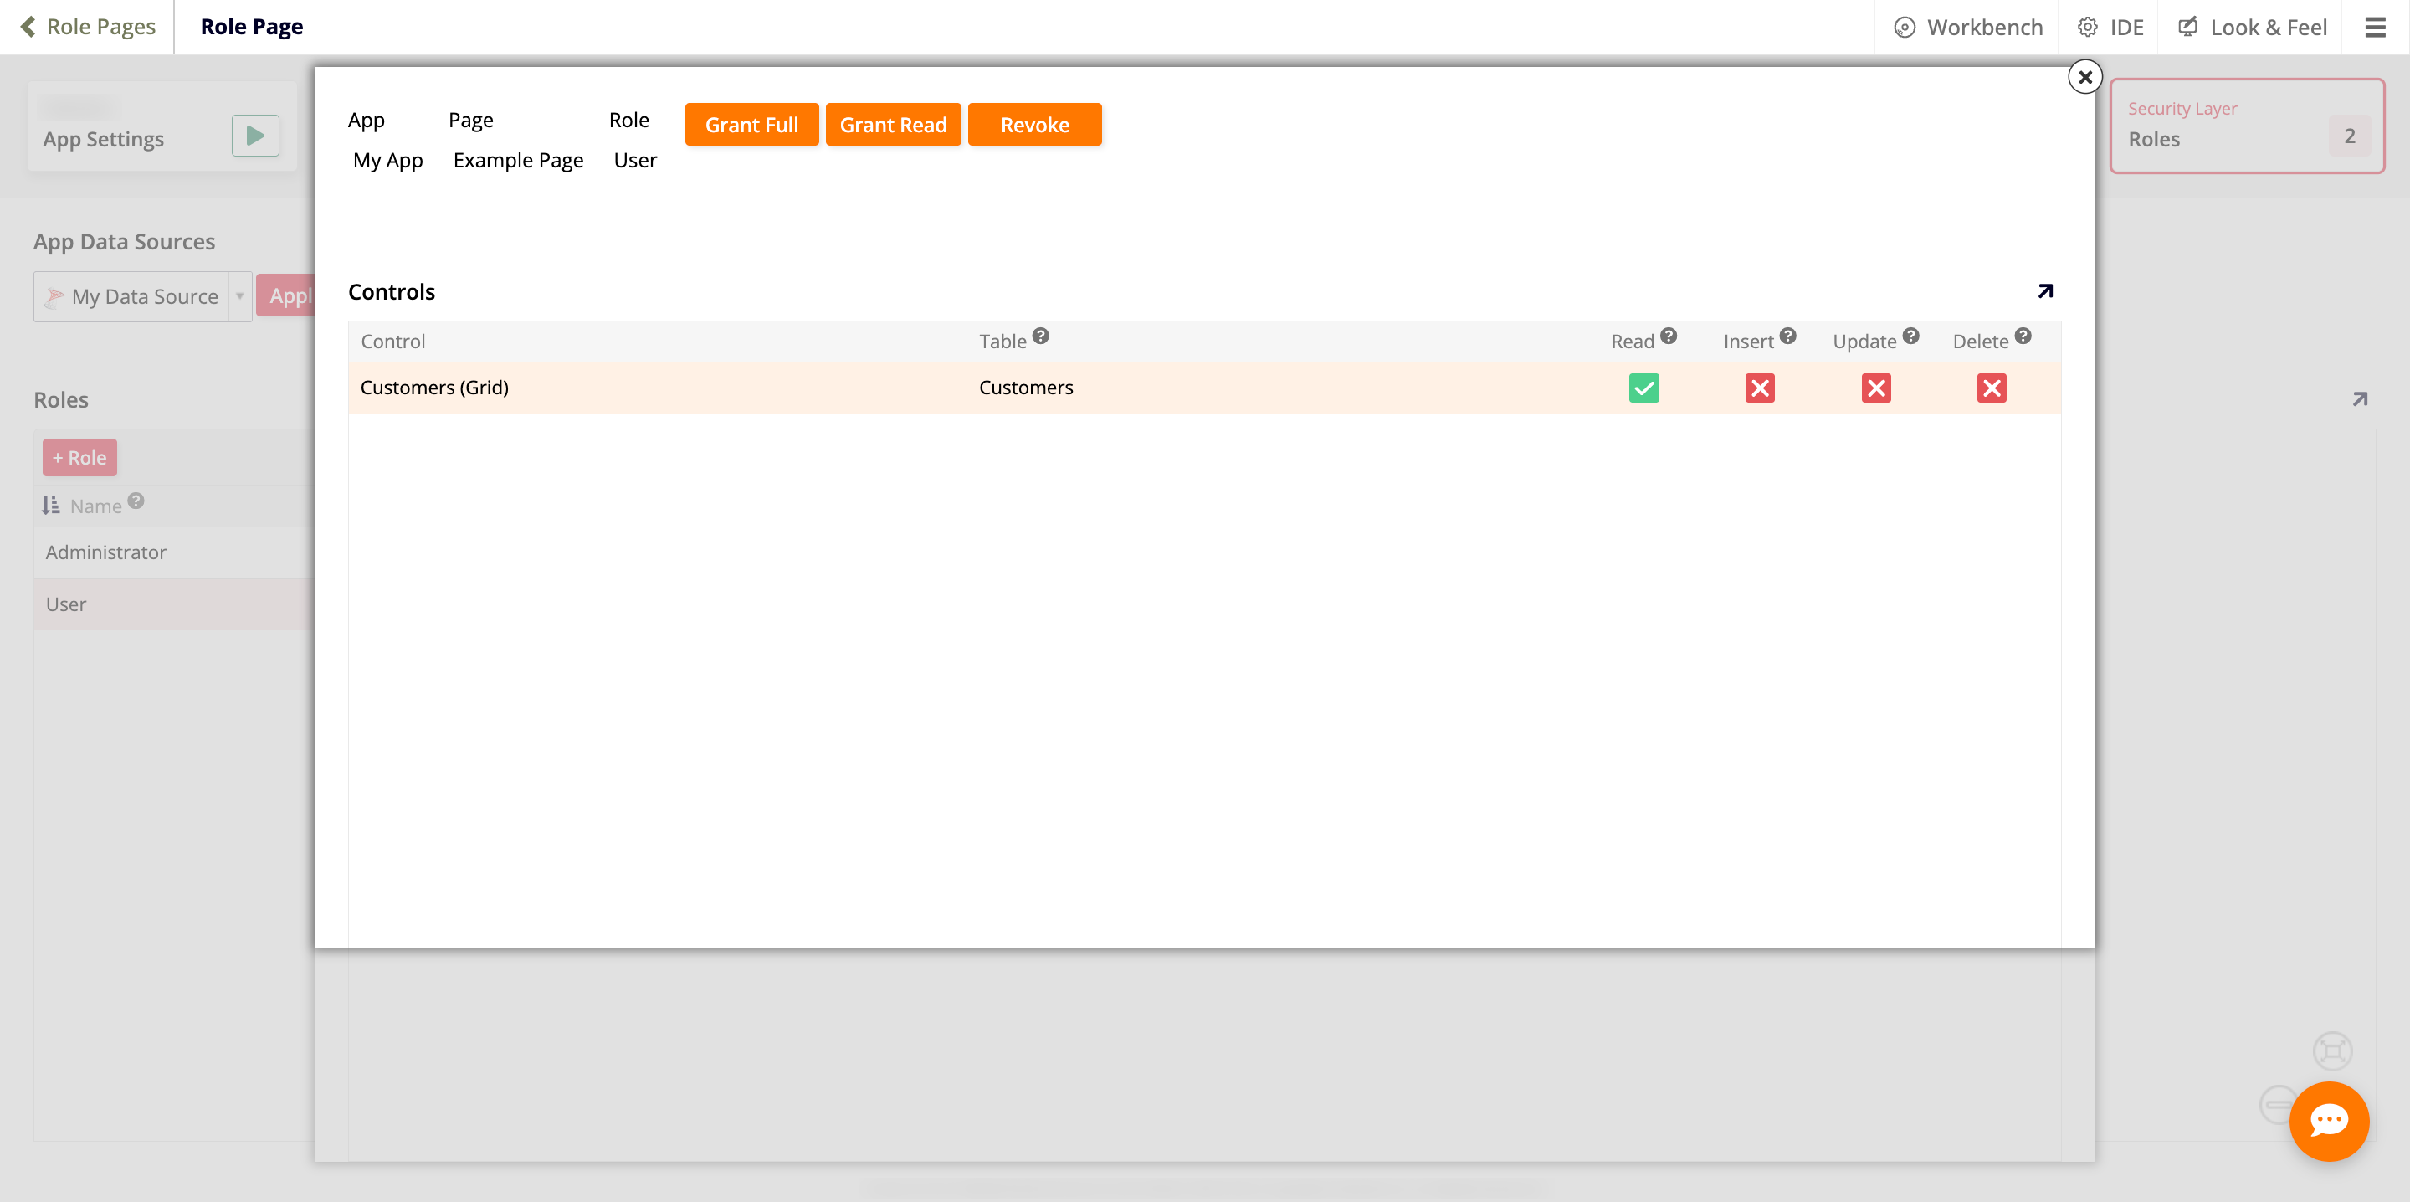Open the Look & Feel menu item
Screen dimensions: 2410x1202
pyautogui.click(x=2253, y=27)
